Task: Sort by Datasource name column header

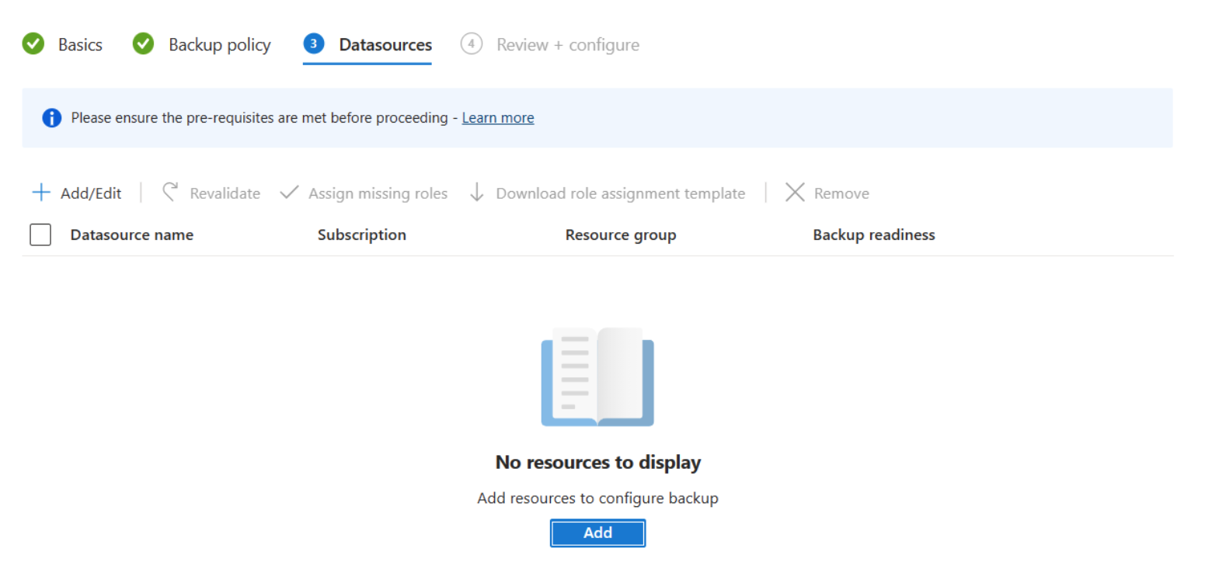Action: 132,234
